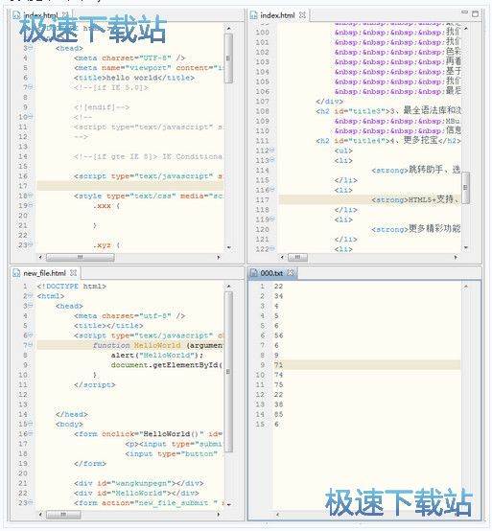Click line number 100 in the upper-right editor gutter
Image resolution: width=492 pixels, height=531 pixels.
click(x=262, y=33)
